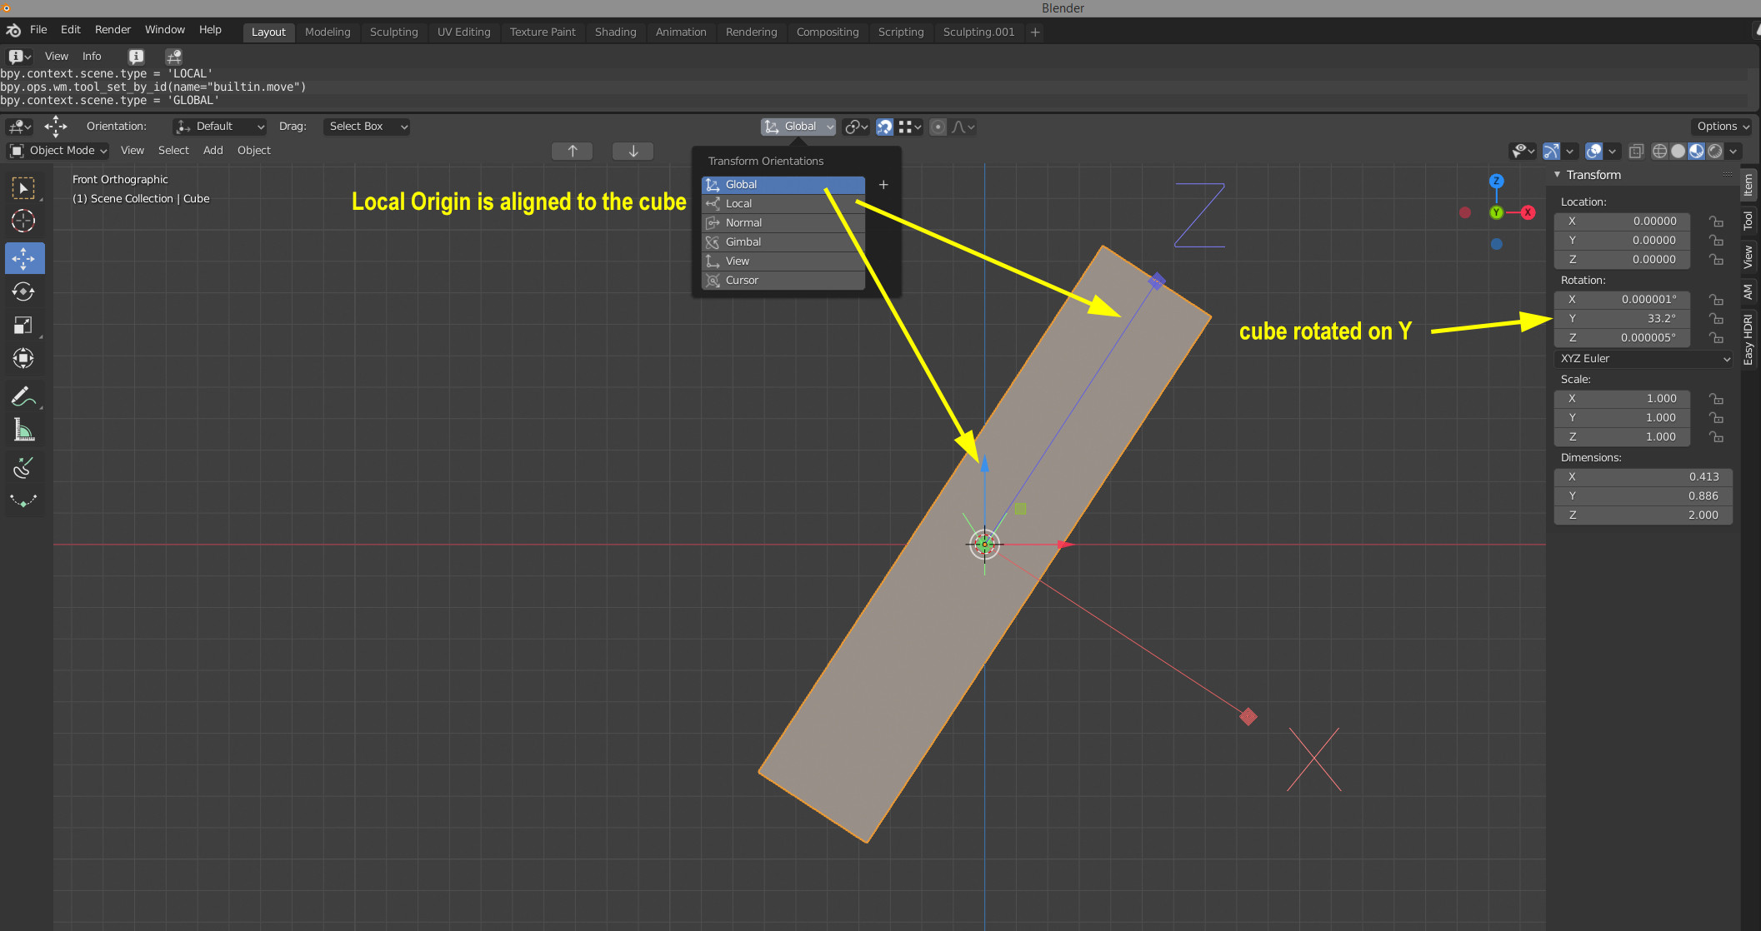Click the down arrow button

point(633,151)
